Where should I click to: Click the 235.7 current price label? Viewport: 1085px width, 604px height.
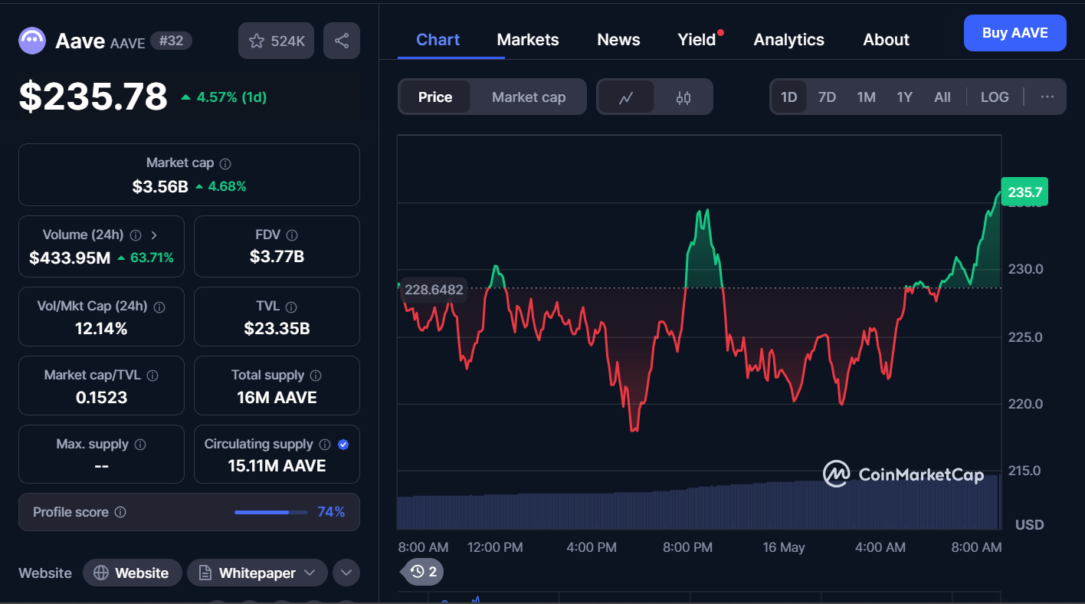(1024, 192)
